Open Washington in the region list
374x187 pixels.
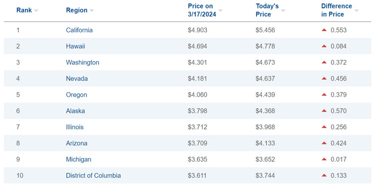tap(83, 62)
